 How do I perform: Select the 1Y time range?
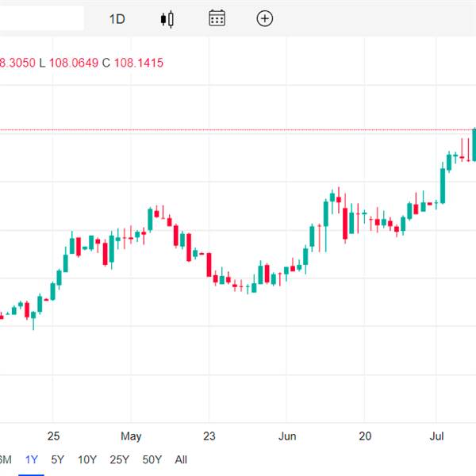click(31, 459)
